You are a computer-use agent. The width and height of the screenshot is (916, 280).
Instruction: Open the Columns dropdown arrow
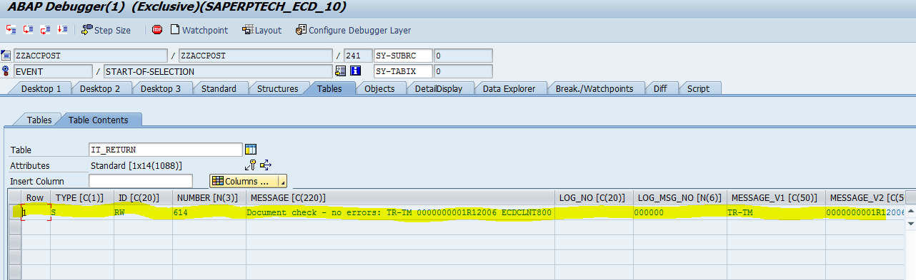click(x=282, y=182)
